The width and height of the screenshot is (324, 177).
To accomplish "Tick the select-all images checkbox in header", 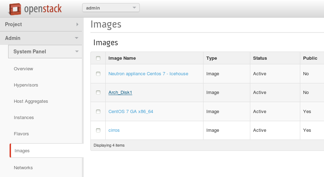I will coord(98,58).
